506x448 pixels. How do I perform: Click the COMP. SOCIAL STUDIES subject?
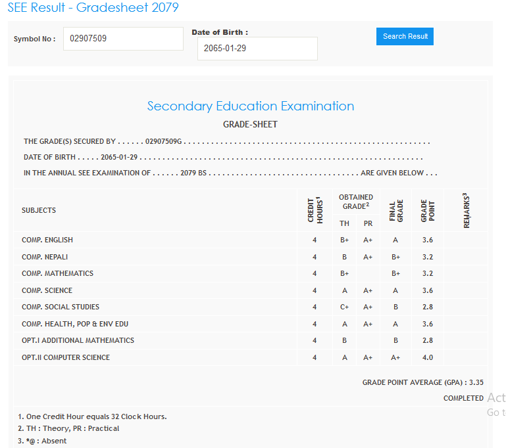[x=61, y=307]
